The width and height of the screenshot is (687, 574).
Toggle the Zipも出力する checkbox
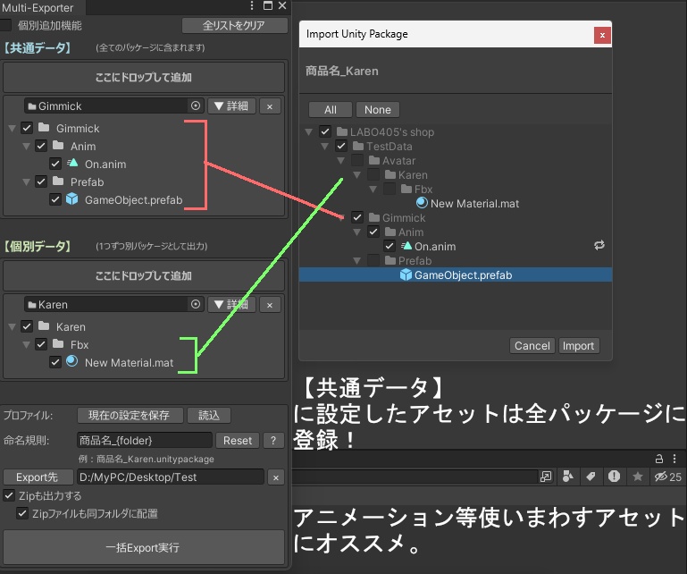click(9, 495)
